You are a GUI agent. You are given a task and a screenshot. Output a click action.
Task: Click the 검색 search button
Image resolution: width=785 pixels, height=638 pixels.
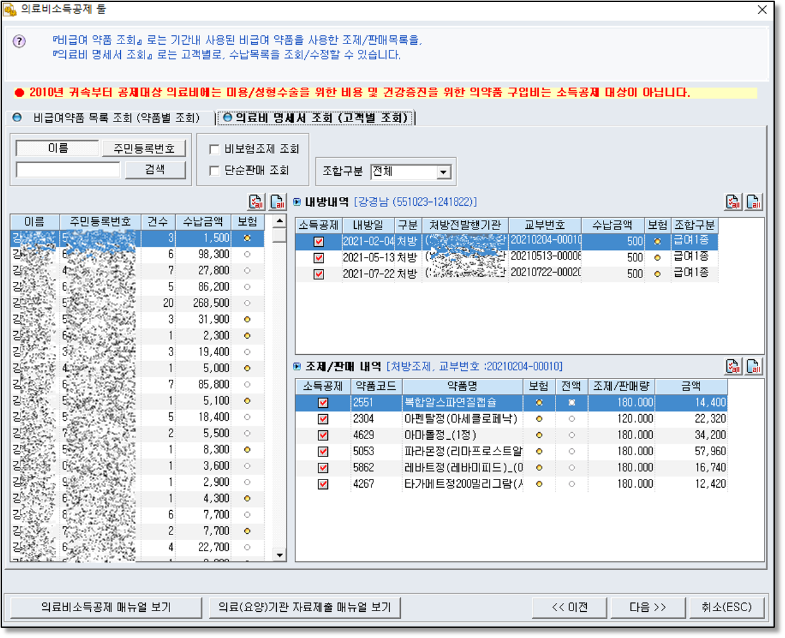[x=155, y=169]
